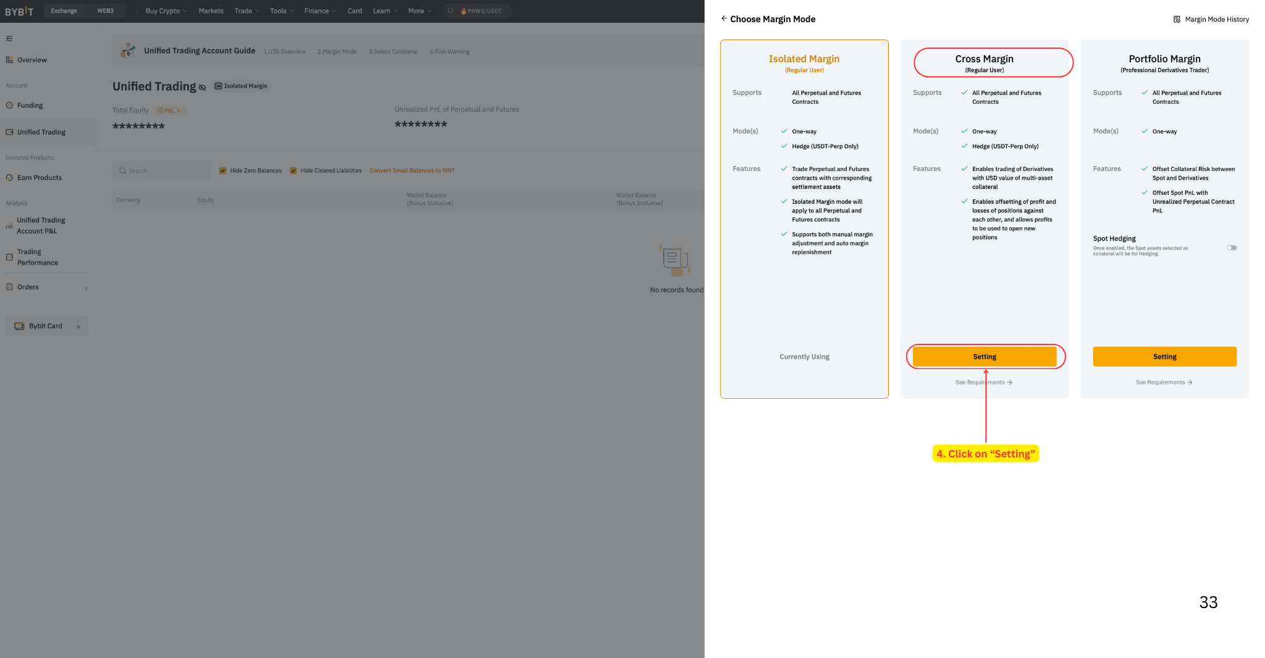Open Margin Mode History

click(1211, 19)
